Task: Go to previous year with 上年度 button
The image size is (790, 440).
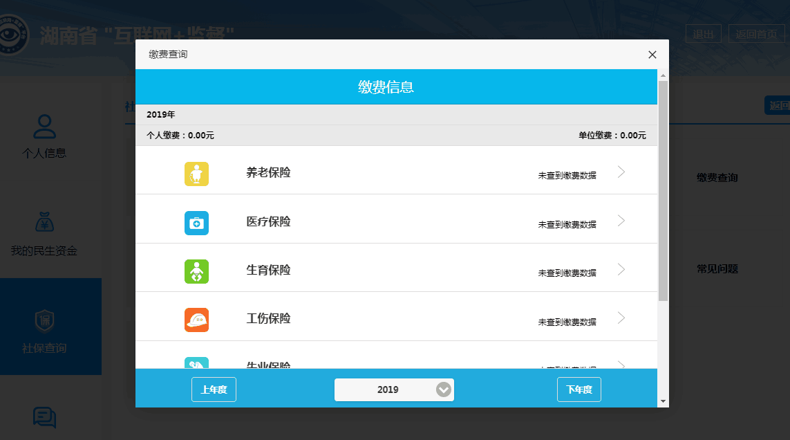Action: click(214, 389)
